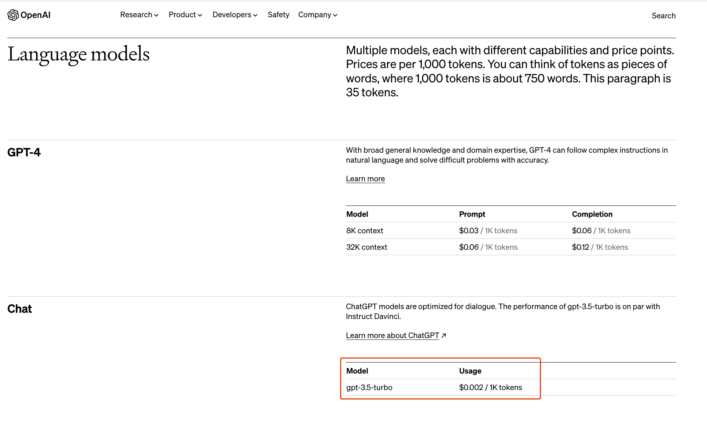The height and width of the screenshot is (423, 707).
Task: Select the 8K context cell
Action: tap(365, 231)
